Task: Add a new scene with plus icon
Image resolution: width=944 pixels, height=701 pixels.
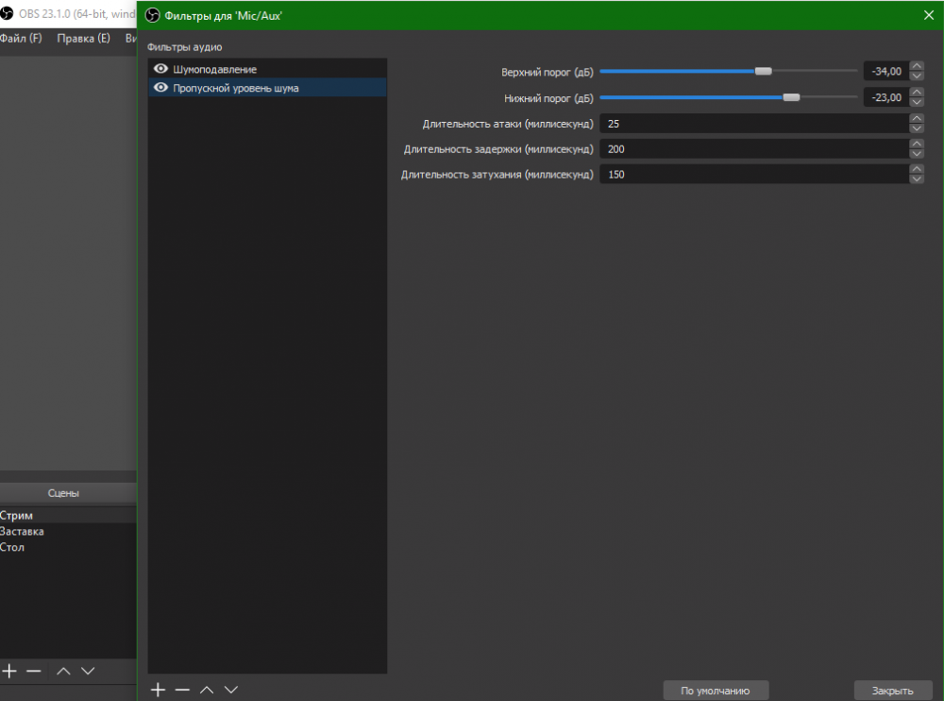Action: point(9,671)
